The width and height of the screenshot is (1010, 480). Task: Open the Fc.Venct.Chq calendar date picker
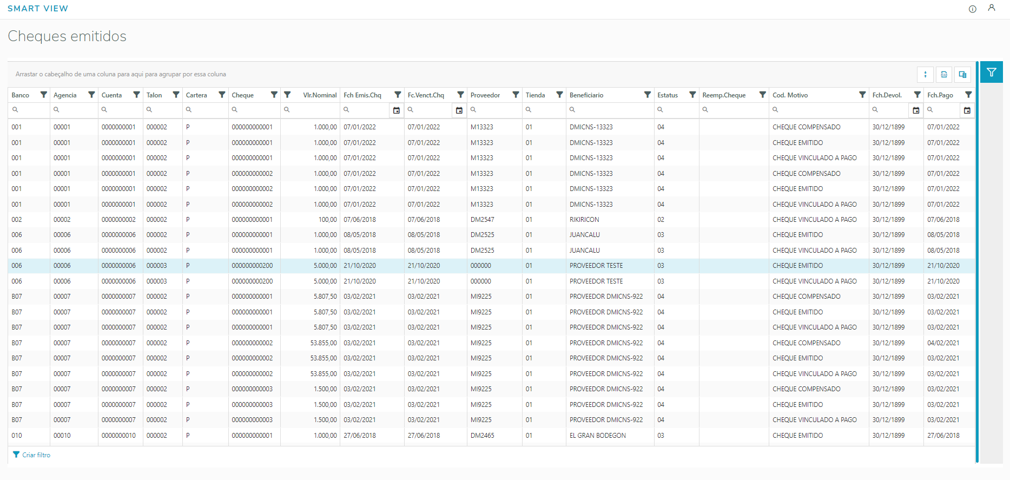pyautogui.click(x=459, y=110)
